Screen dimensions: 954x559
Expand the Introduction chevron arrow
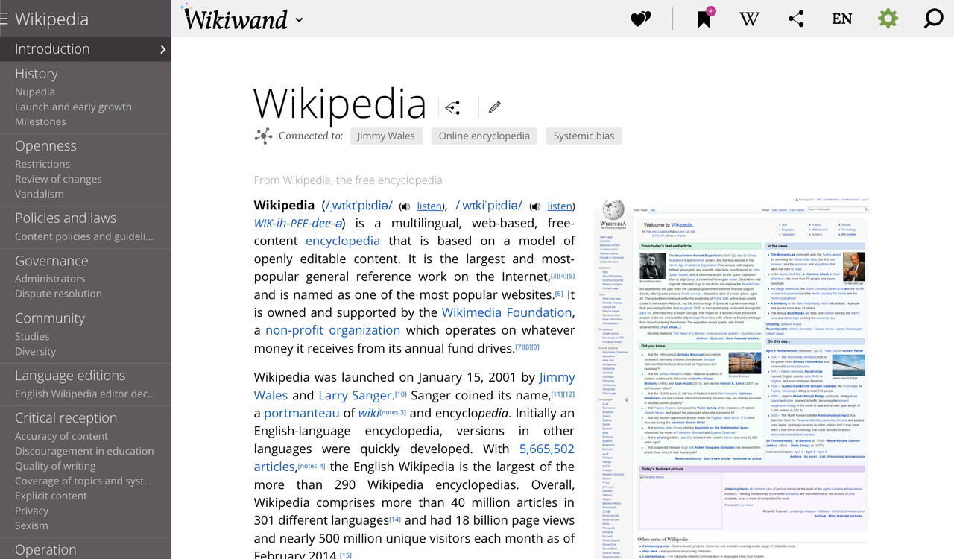pos(162,49)
